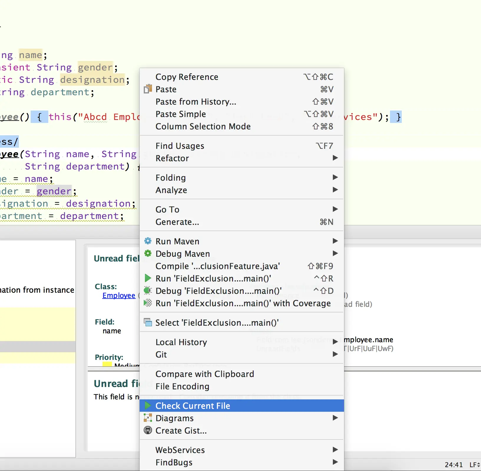Click the Run Maven gear icon

[148, 241]
